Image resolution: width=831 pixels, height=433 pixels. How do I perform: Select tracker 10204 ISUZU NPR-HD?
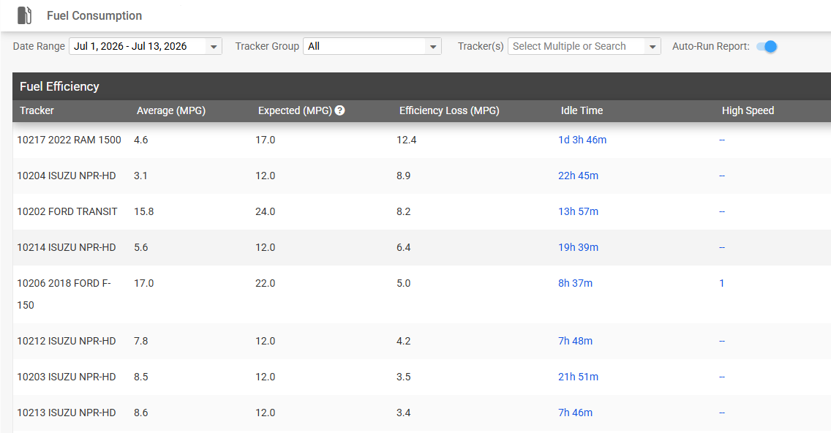click(67, 176)
